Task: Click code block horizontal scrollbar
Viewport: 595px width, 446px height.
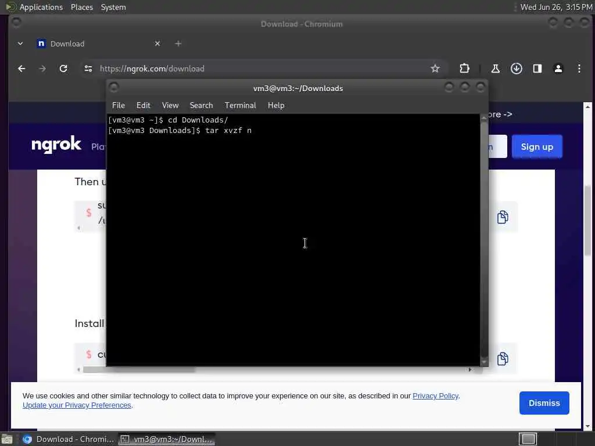Action: point(139,370)
